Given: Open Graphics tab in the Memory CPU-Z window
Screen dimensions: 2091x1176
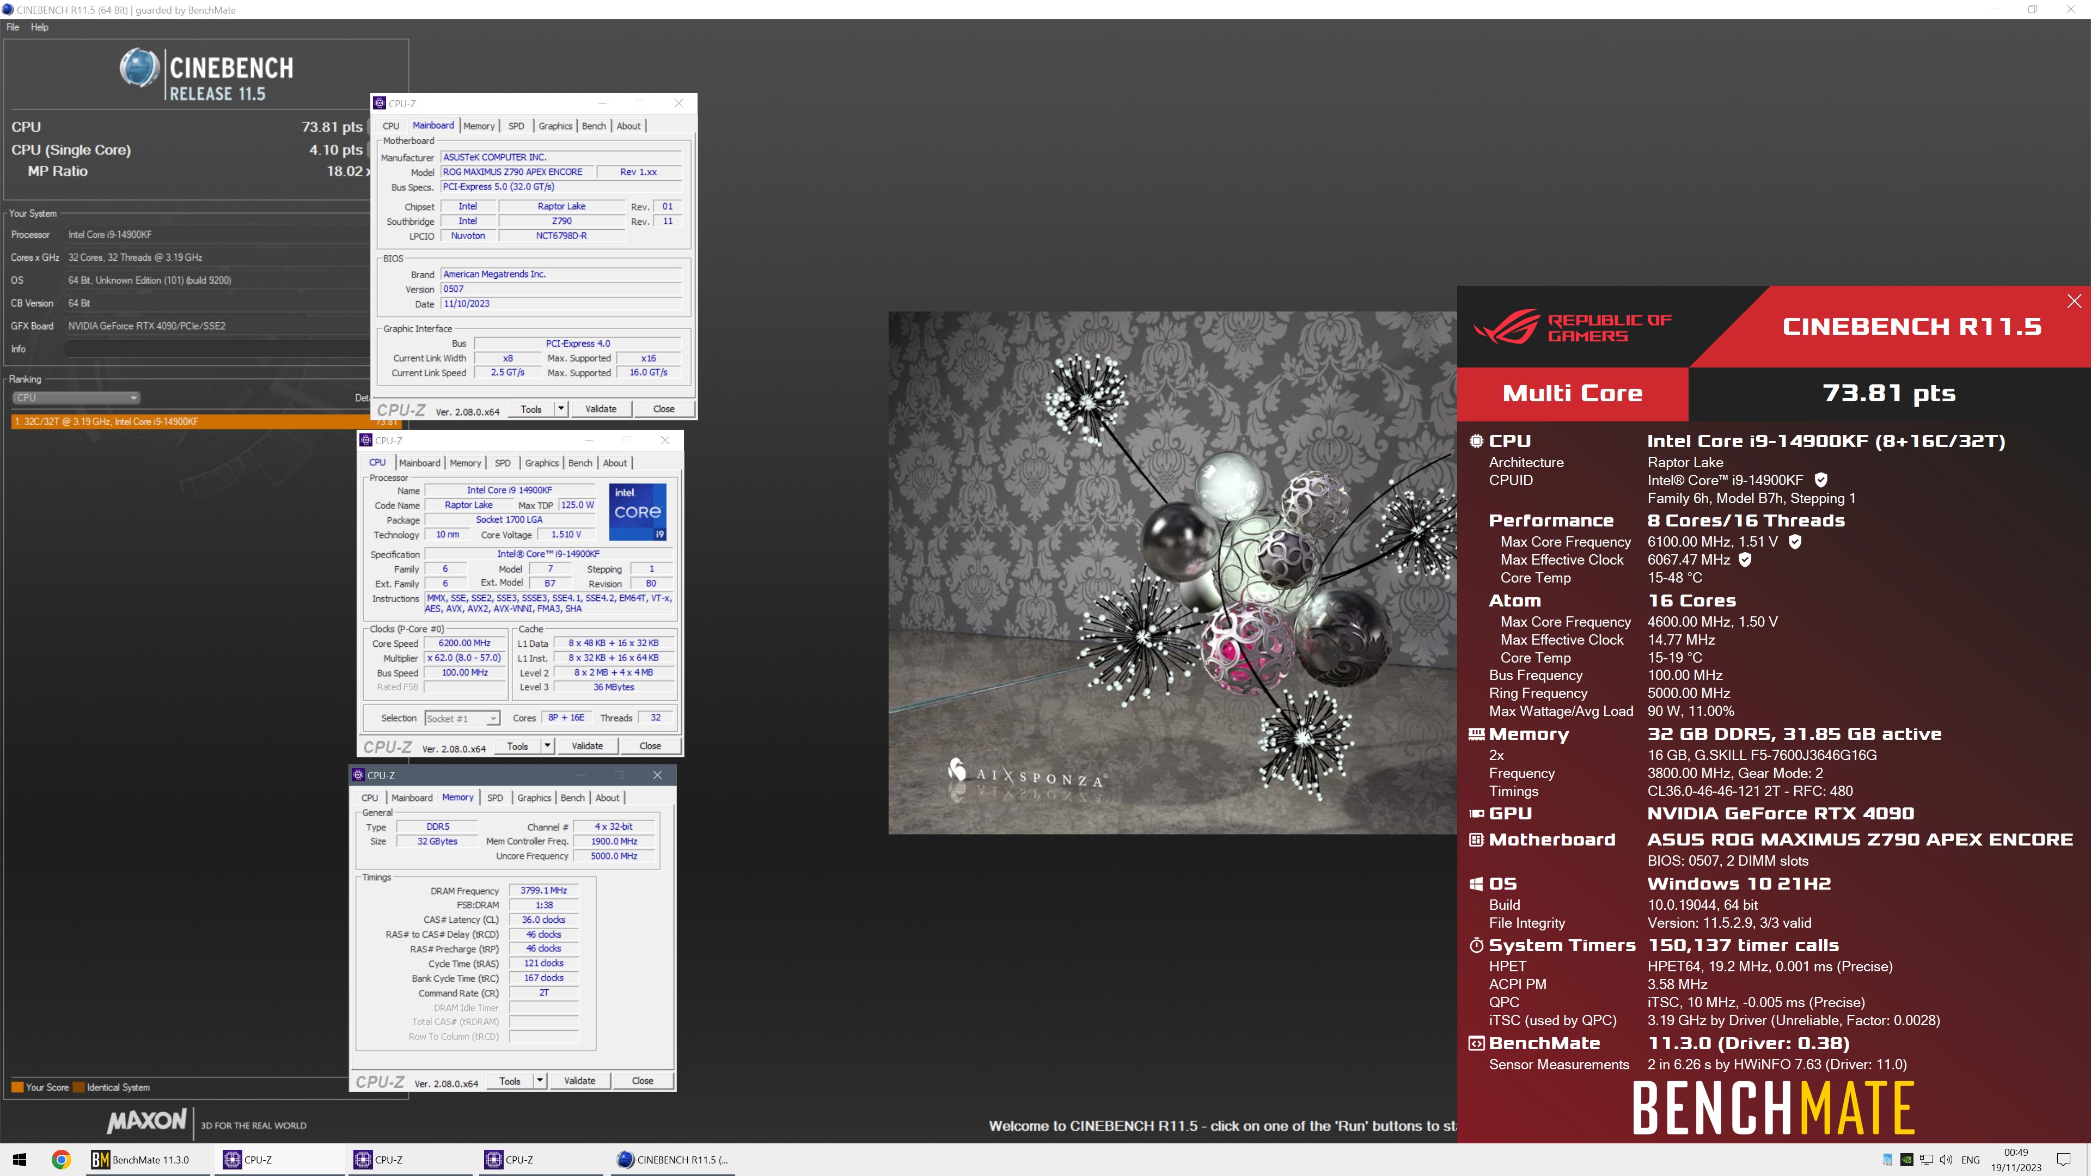Looking at the screenshot, I should 534,798.
